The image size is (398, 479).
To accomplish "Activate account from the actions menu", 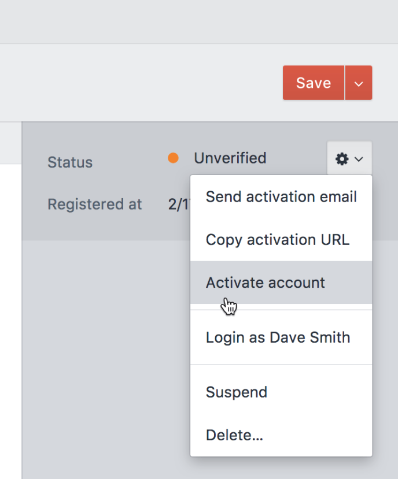I will click(x=266, y=283).
